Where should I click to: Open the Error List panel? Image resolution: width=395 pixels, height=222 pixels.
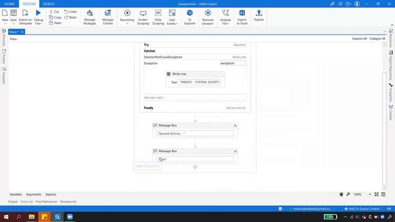pos(27,202)
